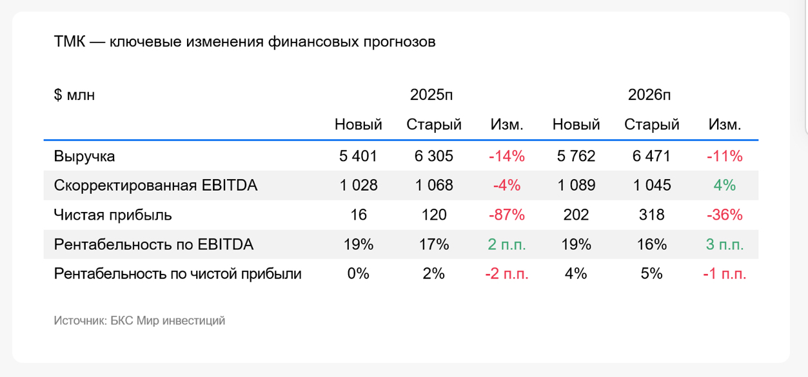
Task: Click the red -14% revenue change
Action: pyautogui.click(x=506, y=156)
